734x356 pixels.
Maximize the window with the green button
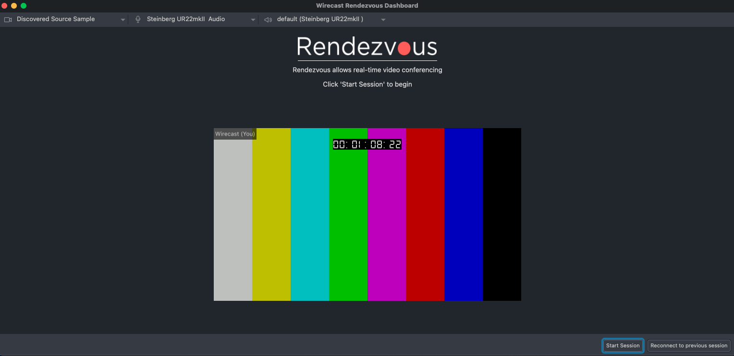(24, 6)
